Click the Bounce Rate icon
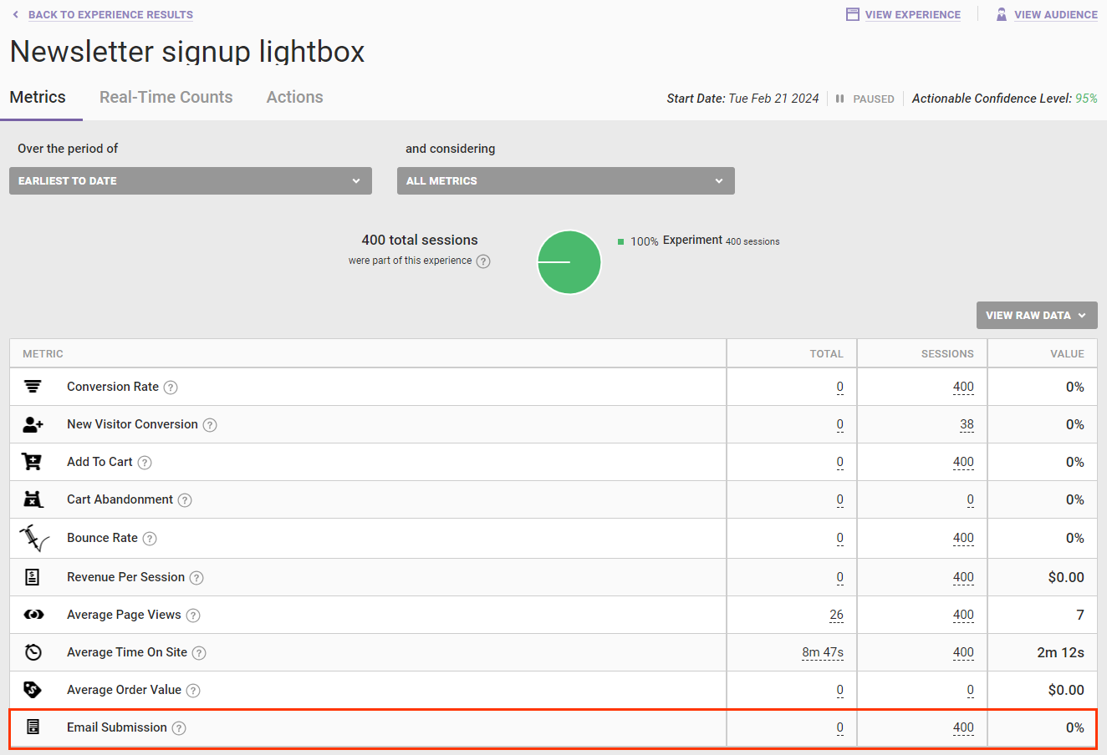This screenshot has width=1107, height=755. tap(33, 539)
